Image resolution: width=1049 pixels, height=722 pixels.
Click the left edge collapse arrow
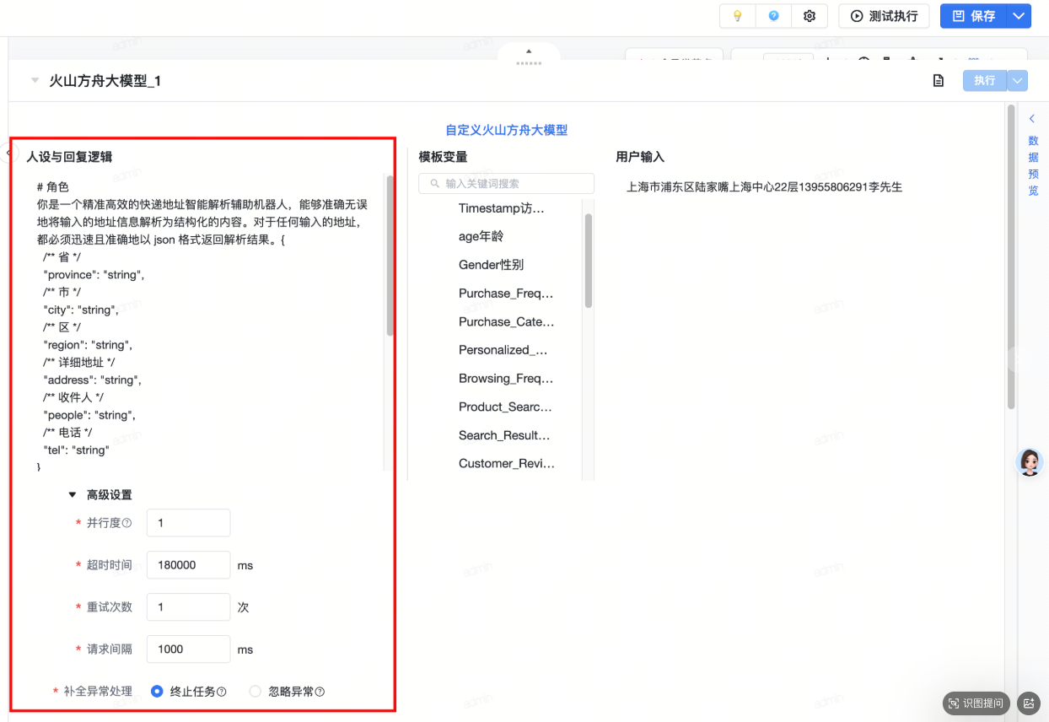coord(8,154)
